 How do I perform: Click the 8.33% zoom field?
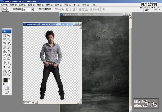(x=27, y=103)
